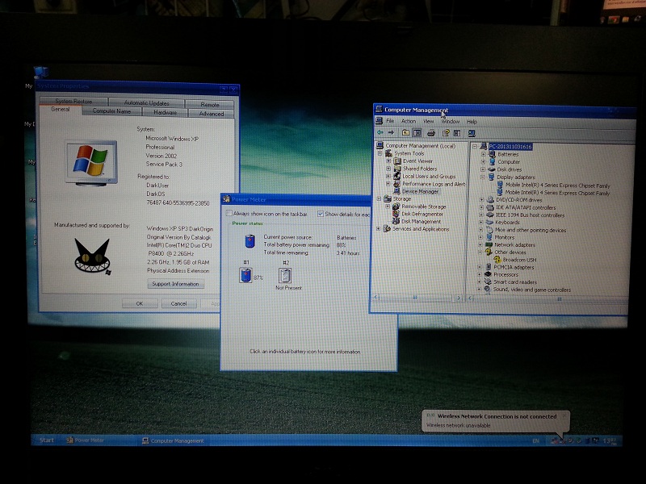The width and height of the screenshot is (646, 484).
Task: Open the Help menu in Computer Management
Action: coord(472,122)
